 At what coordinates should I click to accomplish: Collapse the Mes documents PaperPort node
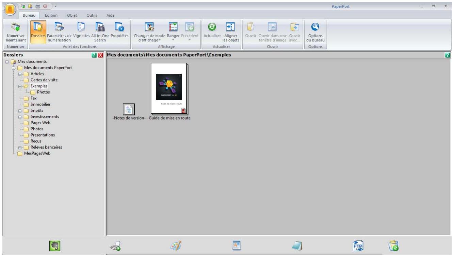(14, 68)
